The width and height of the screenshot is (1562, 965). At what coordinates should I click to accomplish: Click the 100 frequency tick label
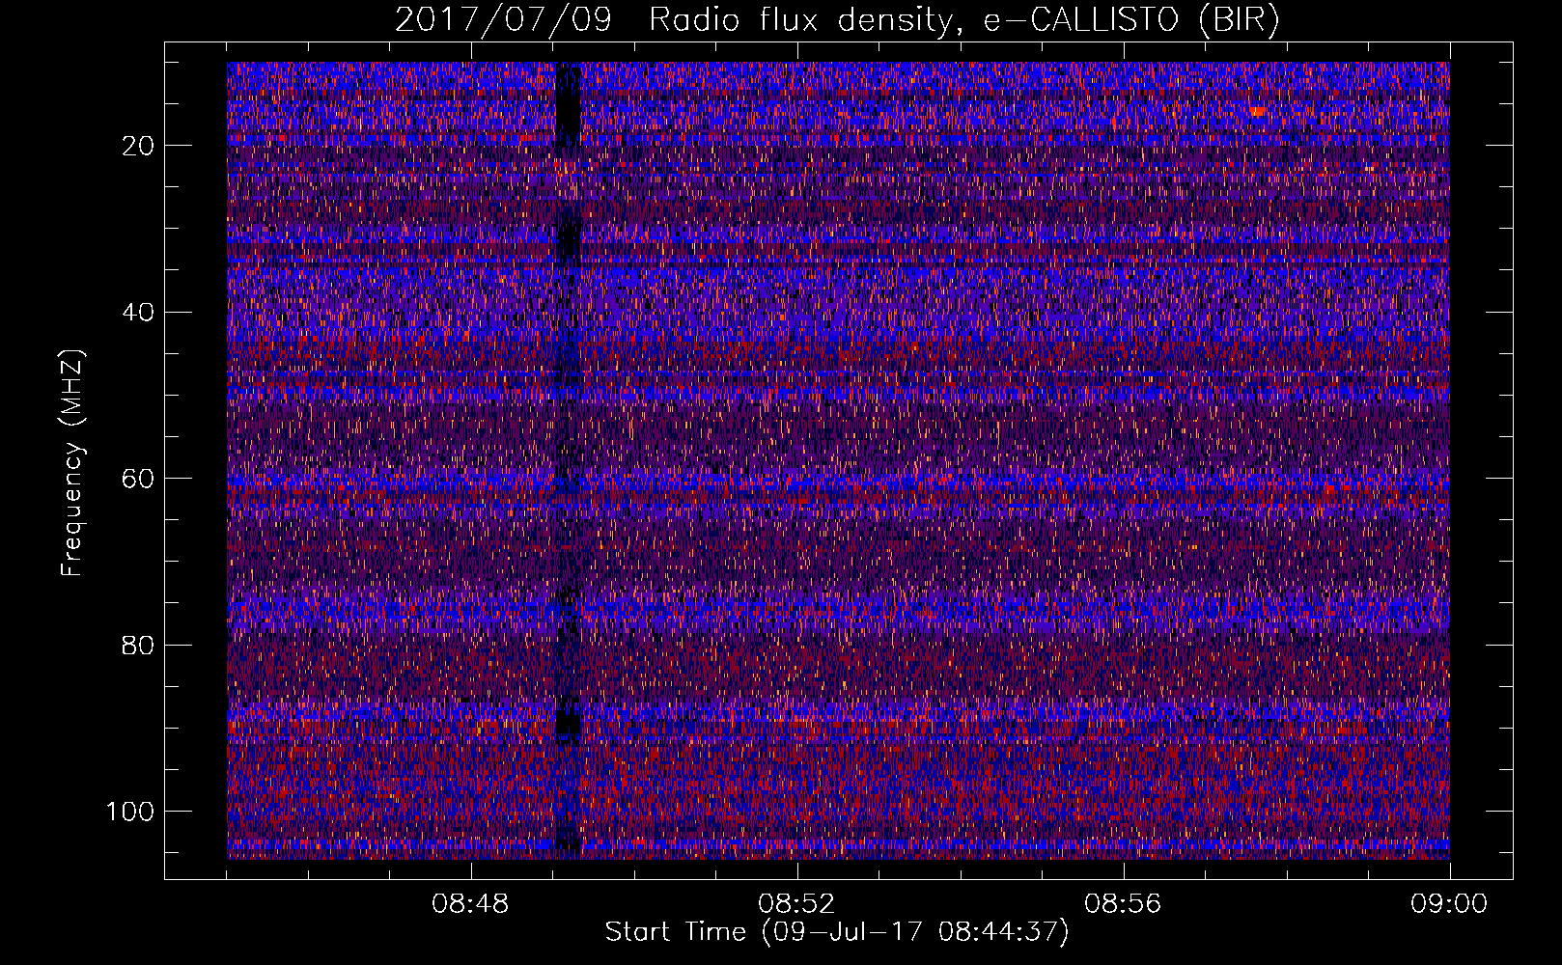130,812
